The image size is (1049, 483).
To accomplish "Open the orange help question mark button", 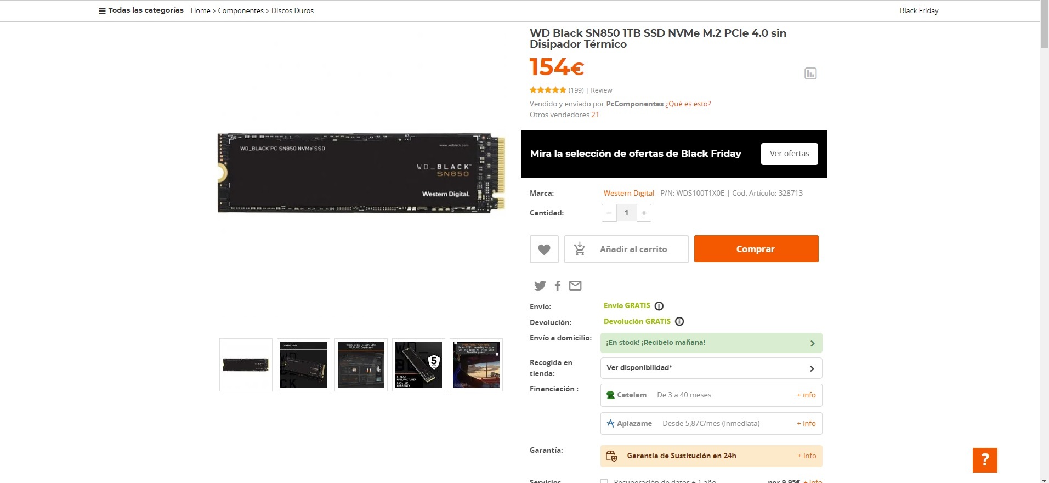I will pos(985,460).
